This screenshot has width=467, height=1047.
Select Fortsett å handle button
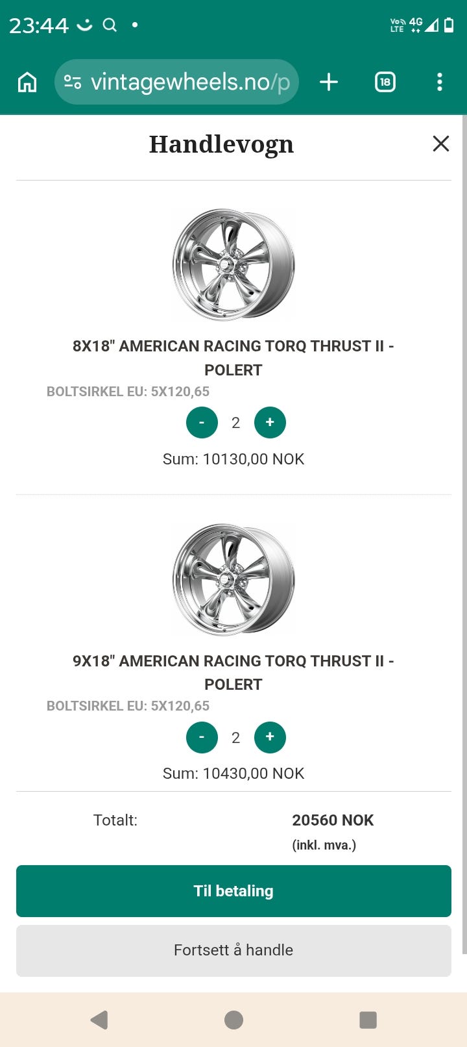point(233,950)
